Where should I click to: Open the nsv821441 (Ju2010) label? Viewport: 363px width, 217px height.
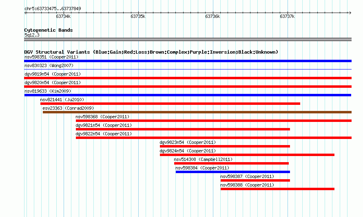pos(62,100)
